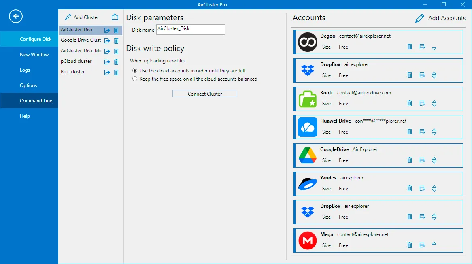Move the Koofr account down

click(x=434, y=105)
